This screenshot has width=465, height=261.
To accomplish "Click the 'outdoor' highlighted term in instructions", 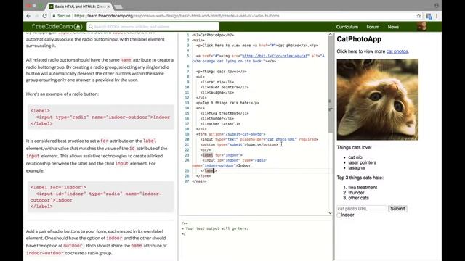I will (x=73, y=246).
